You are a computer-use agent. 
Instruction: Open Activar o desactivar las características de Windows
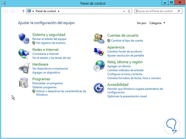pyautogui.click(x=61, y=93)
